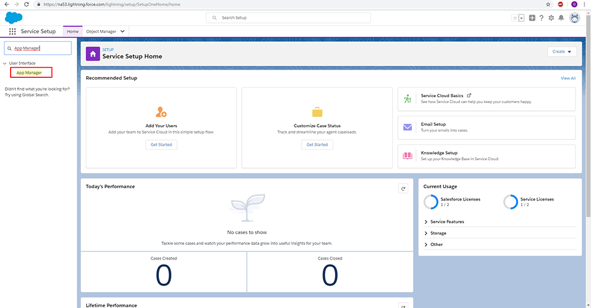
Task: Click the Quick Find magnifier icon
Action: [9, 48]
